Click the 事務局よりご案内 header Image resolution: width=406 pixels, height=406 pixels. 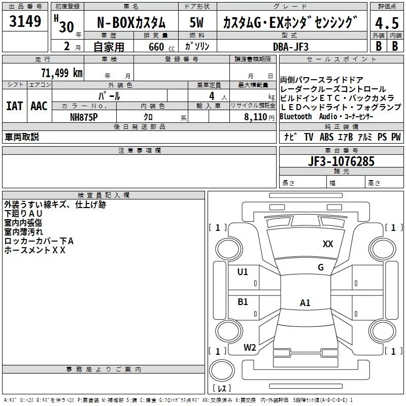pyautogui.click(x=104, y=369)
